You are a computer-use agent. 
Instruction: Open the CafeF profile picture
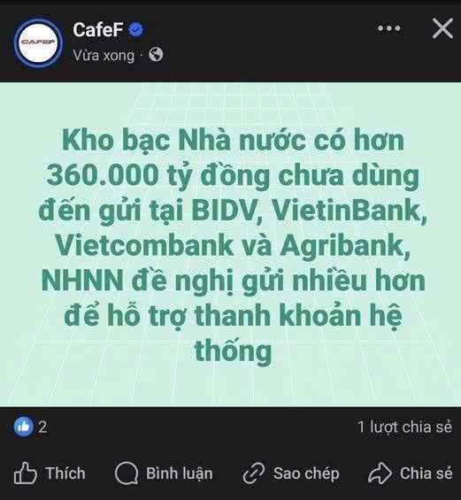point(39,42)
